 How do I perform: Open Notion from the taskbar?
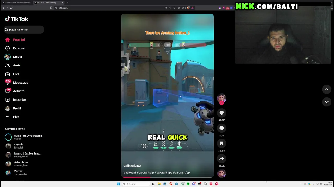click(x=205, y=184)
